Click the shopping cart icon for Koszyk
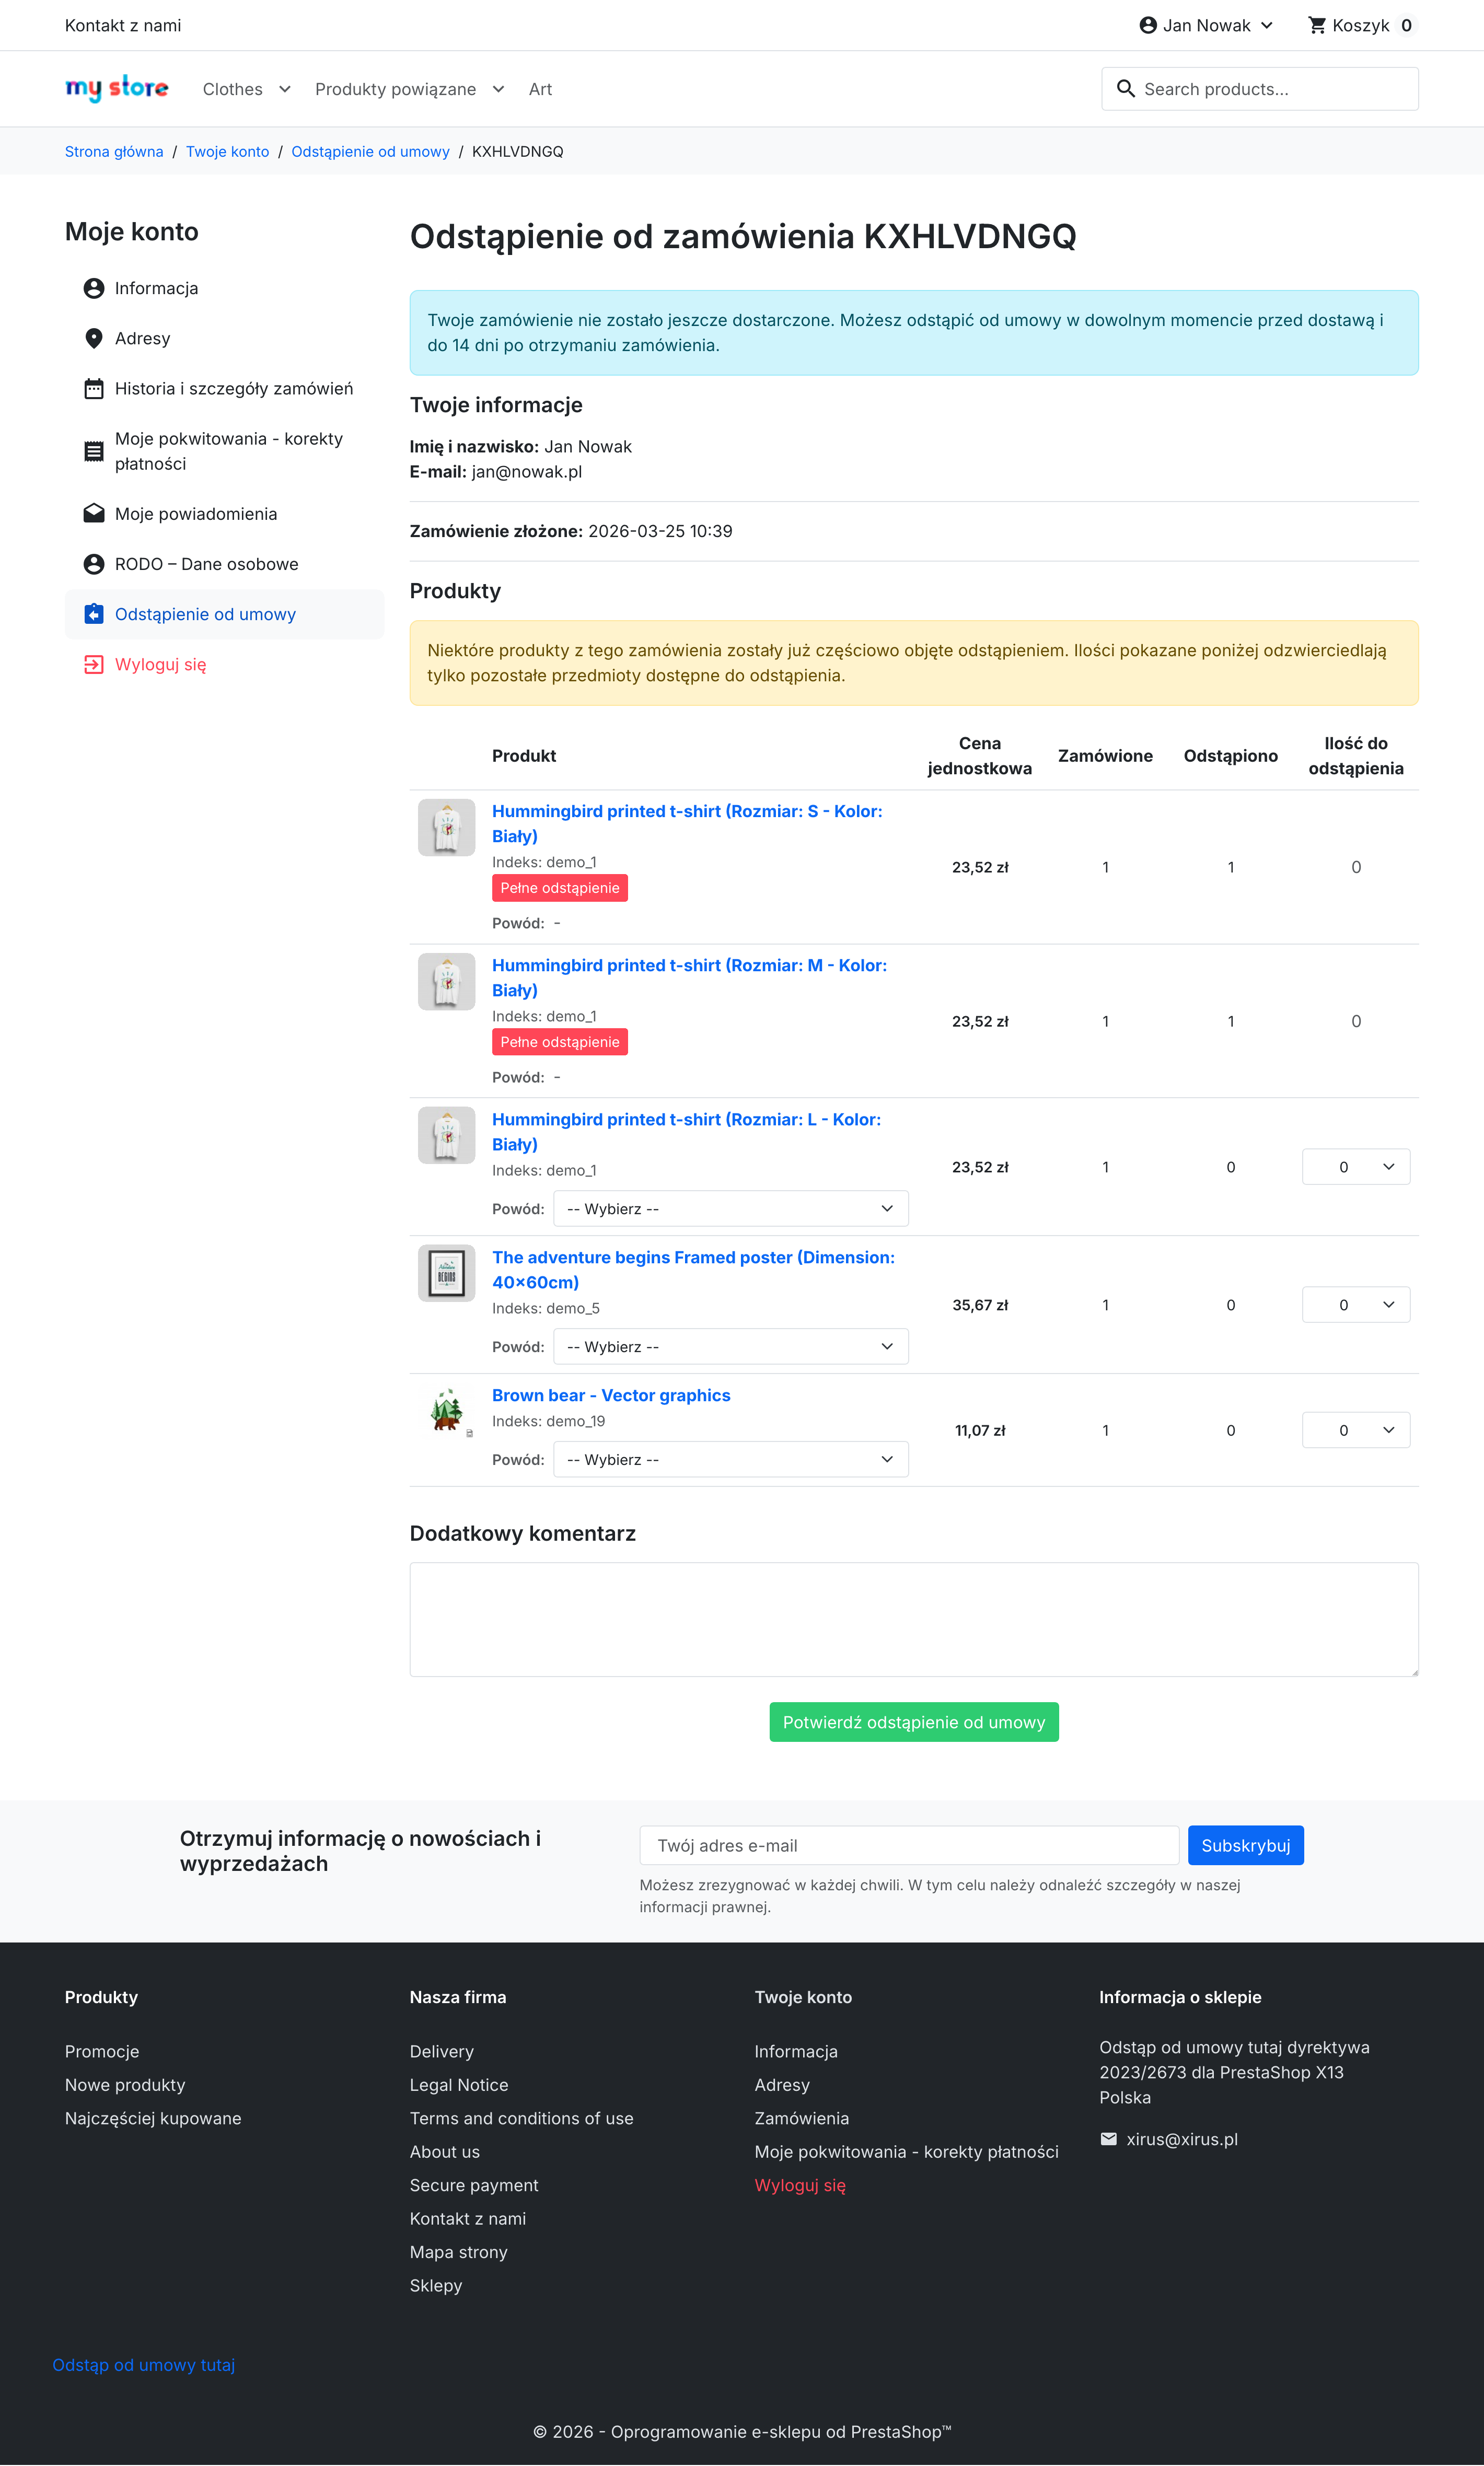 click(x=1317, y=25)
